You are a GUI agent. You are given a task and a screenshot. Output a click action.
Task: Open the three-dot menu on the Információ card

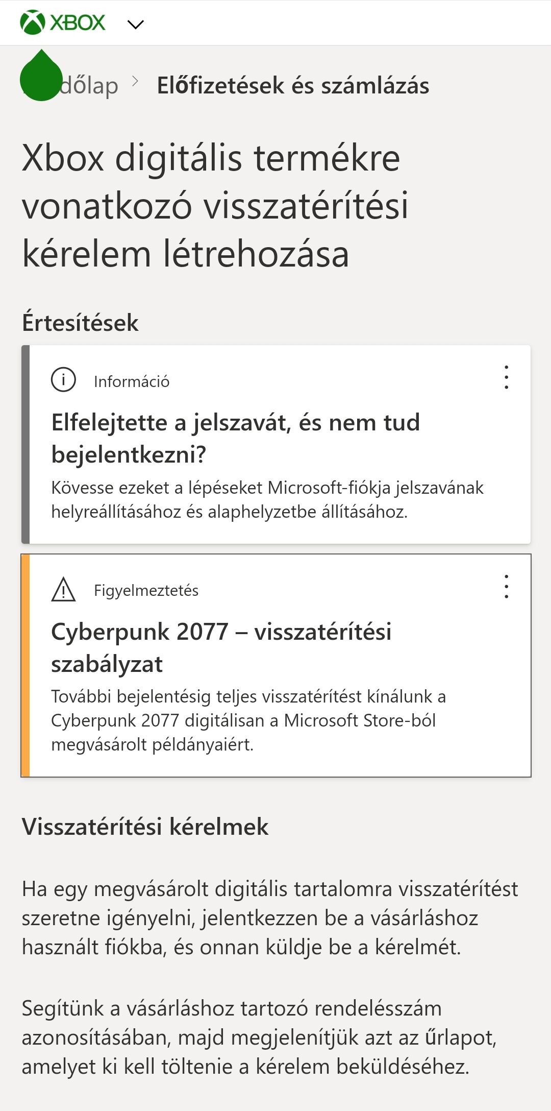pos(506,377)
